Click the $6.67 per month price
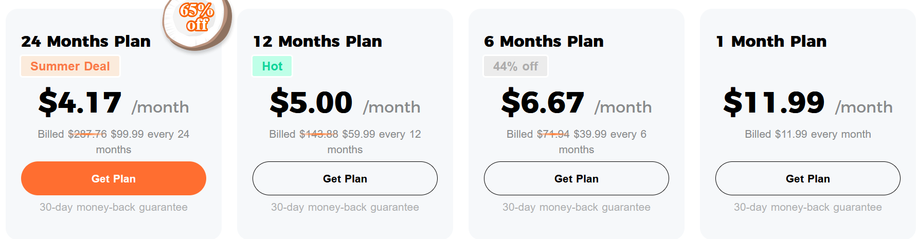 tap(577, 102)
